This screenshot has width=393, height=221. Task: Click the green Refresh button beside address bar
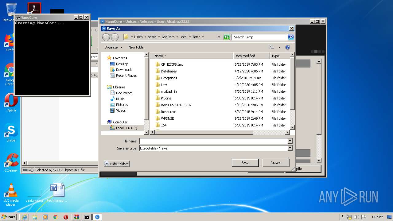(227, 37)
